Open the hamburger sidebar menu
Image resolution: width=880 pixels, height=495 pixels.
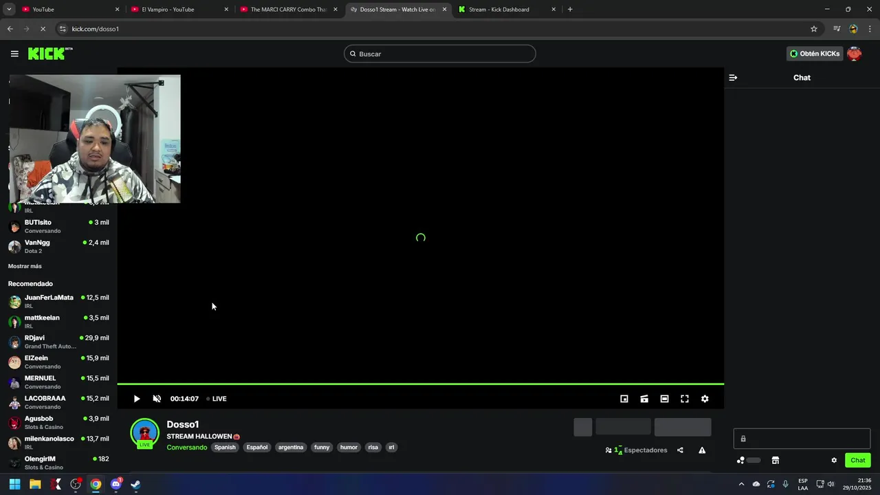[x=14, y=54]
